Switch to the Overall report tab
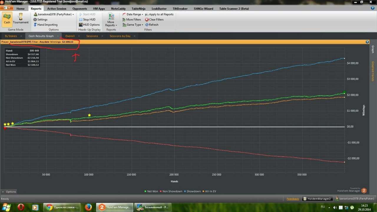Viewport: 377px width, 212px height. click(x=70, y=36)
